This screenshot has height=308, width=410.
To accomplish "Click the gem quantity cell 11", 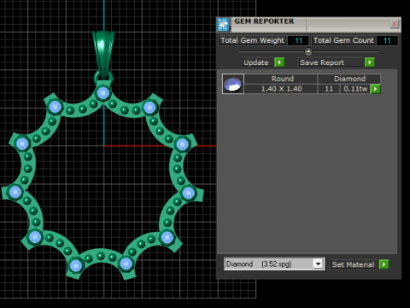I will pos(329,89).
